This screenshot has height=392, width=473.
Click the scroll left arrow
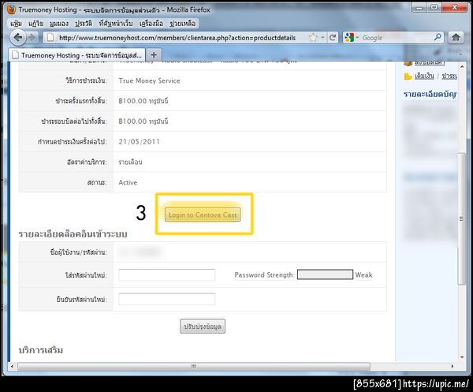pos(12,366)
